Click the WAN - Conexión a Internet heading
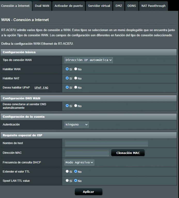Image resolution: width=179 pixels, height=198 pixels. point(25,20)
